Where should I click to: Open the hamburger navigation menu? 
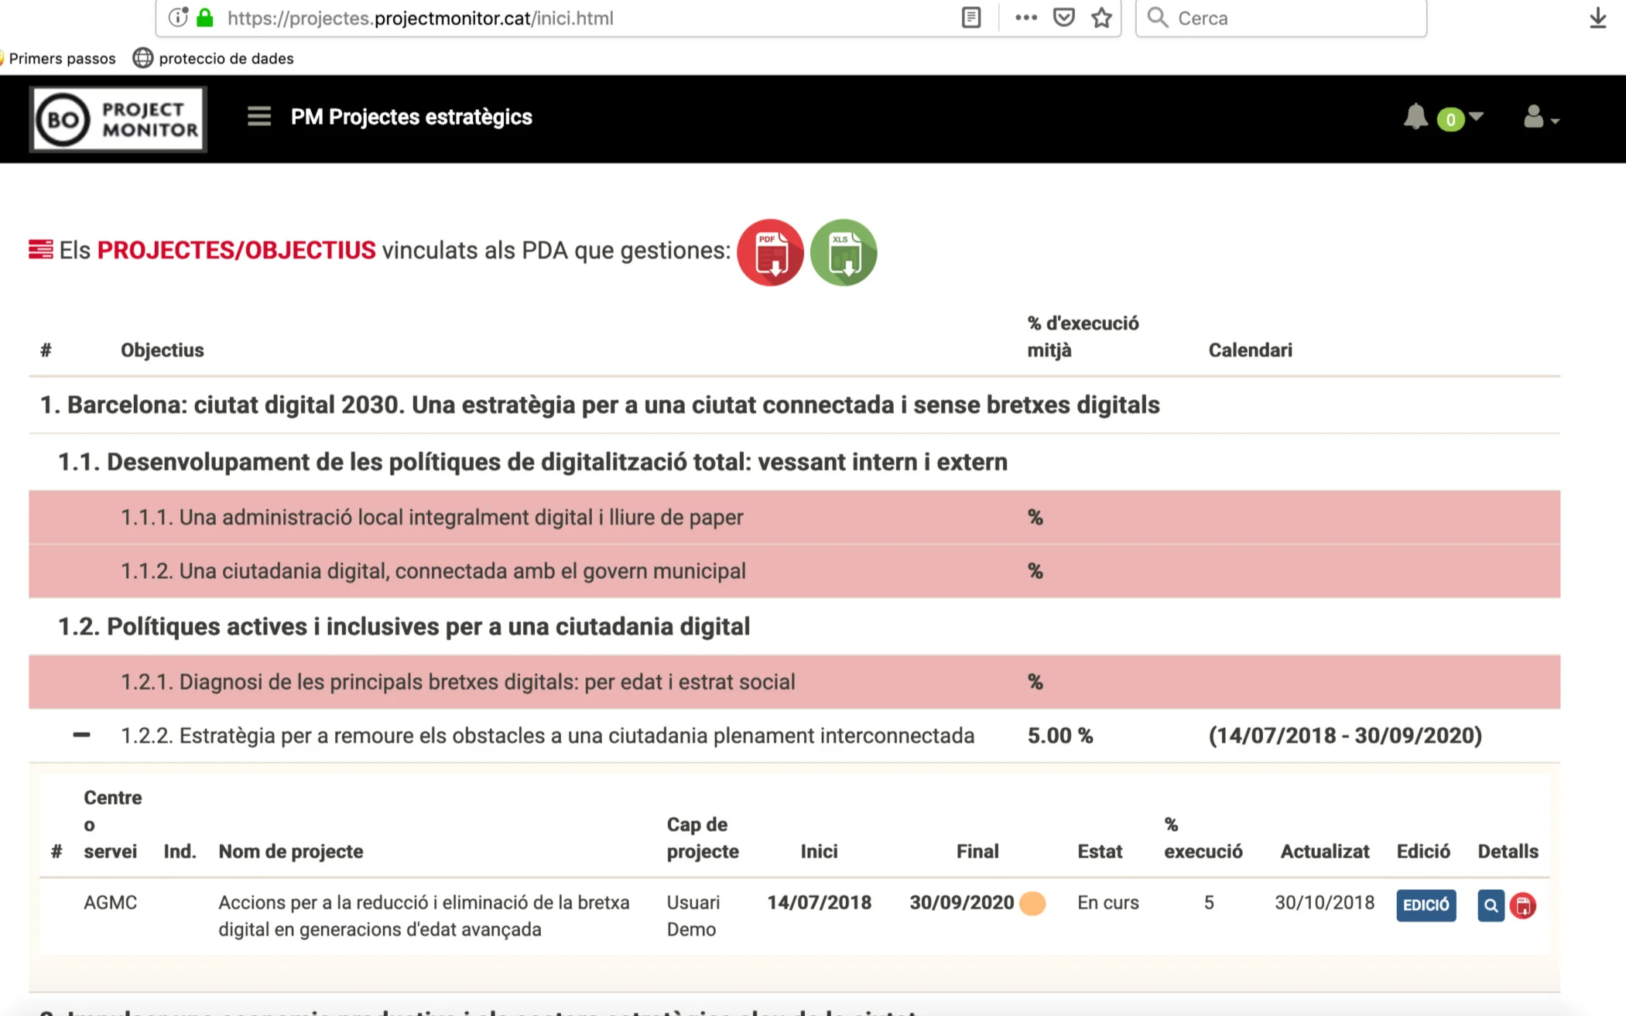coord(258,117)
